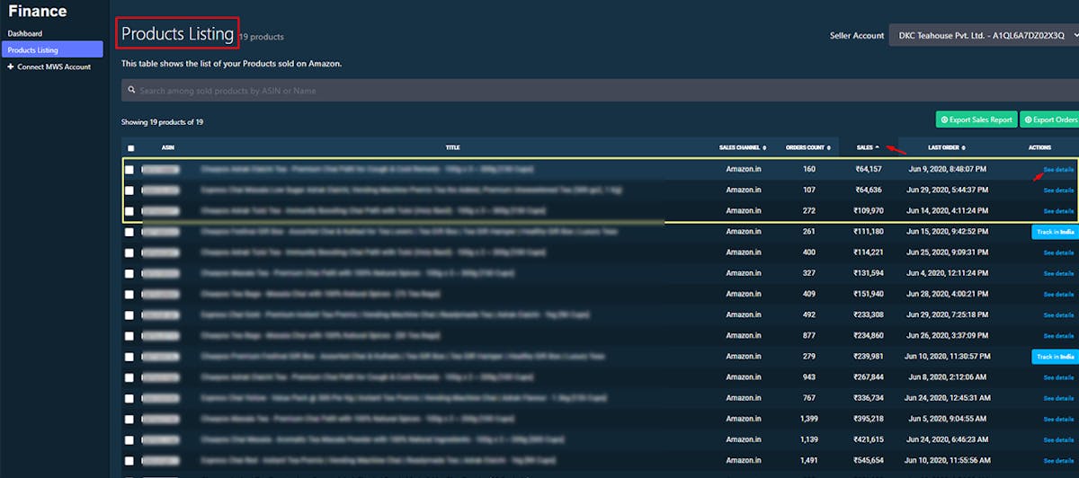Viewport: 1079px width, 478px height.
Task: Click the icon inside Export Sales Report
Action: 944,119
